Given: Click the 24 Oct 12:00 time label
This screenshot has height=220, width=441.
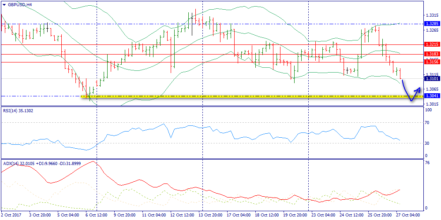Looking at the screenshot, I should (x=351, y=215).
